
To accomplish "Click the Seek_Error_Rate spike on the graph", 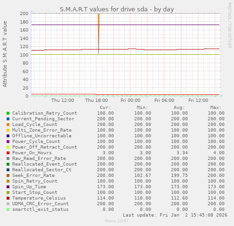I will 98,34.
